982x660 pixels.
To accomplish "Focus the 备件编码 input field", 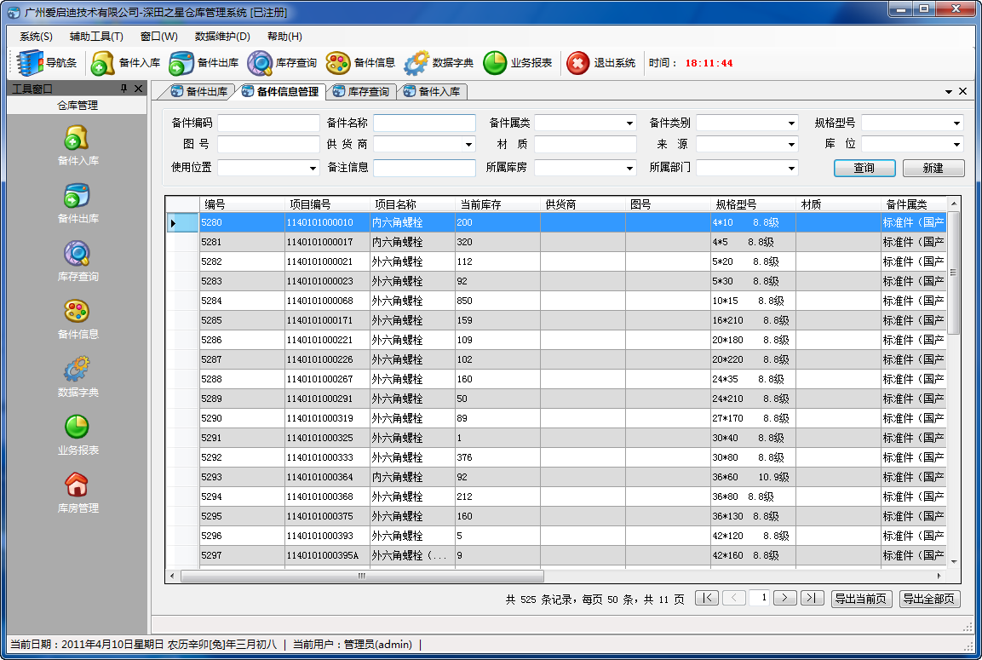I will click(x=268, y=123).
